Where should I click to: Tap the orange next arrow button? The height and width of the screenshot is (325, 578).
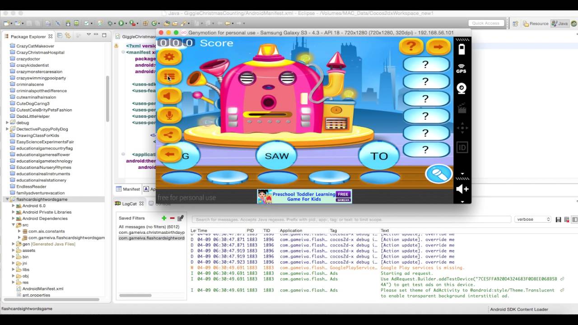click(x=438, y=46)
